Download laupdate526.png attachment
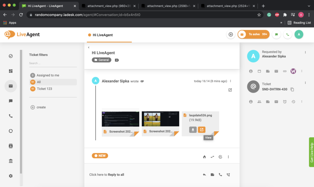This screenshot has height=187, width=314. point(193,130)
